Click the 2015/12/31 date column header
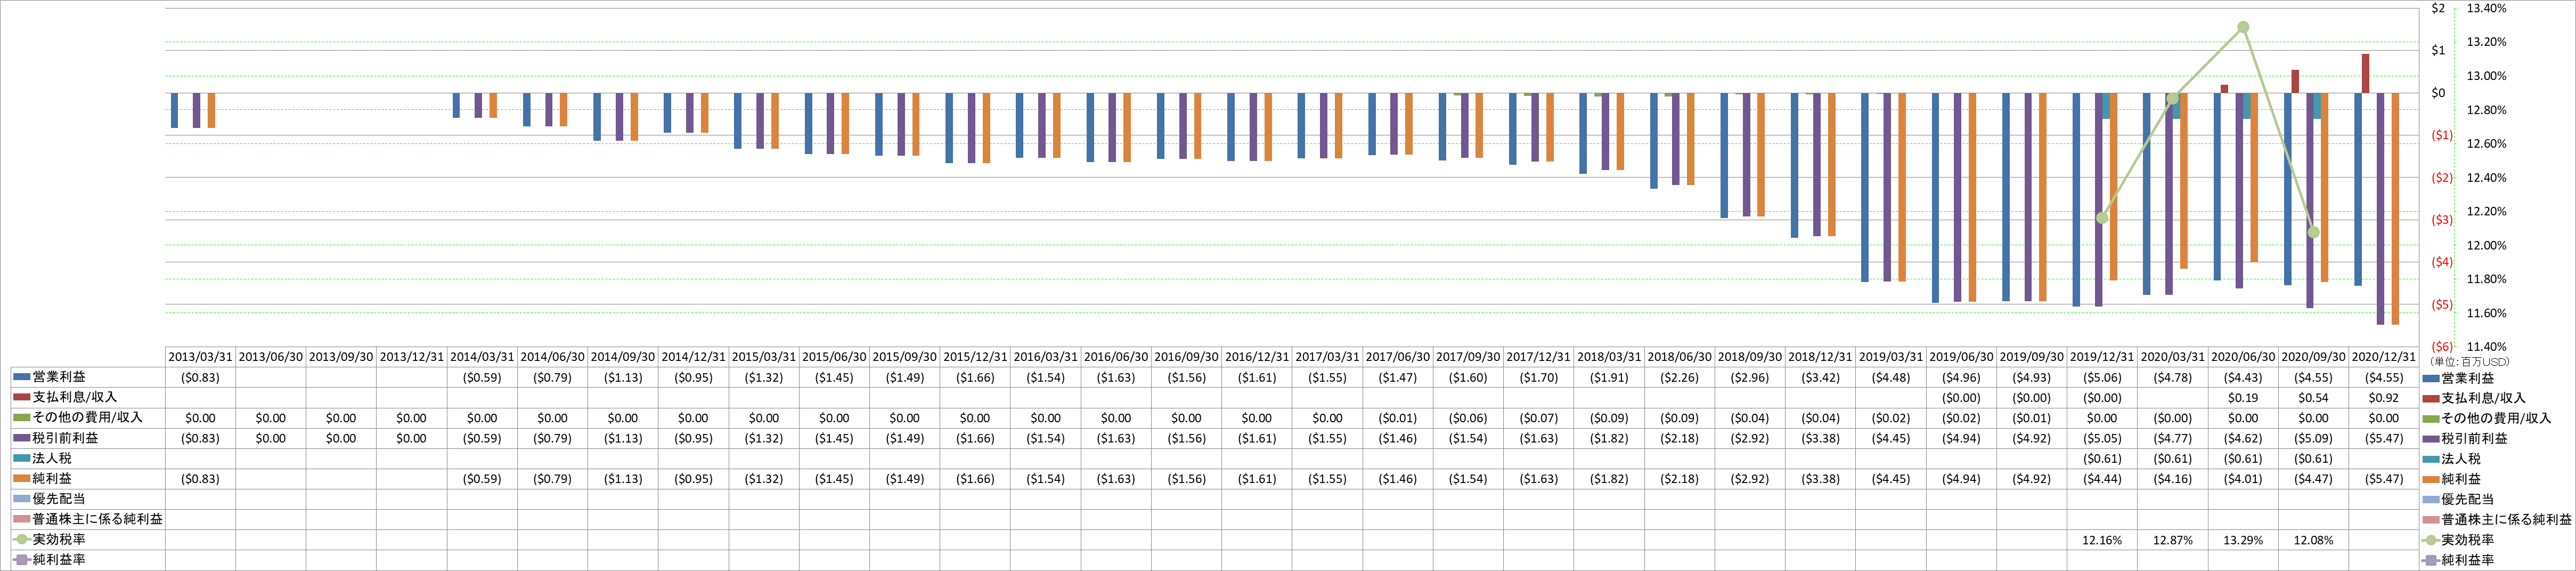 (x=975, y=357)
